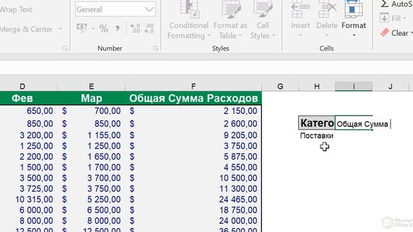Expand the Cell Styles dropdown arrow
Screen dimensions: 413x232
point(274,36)
